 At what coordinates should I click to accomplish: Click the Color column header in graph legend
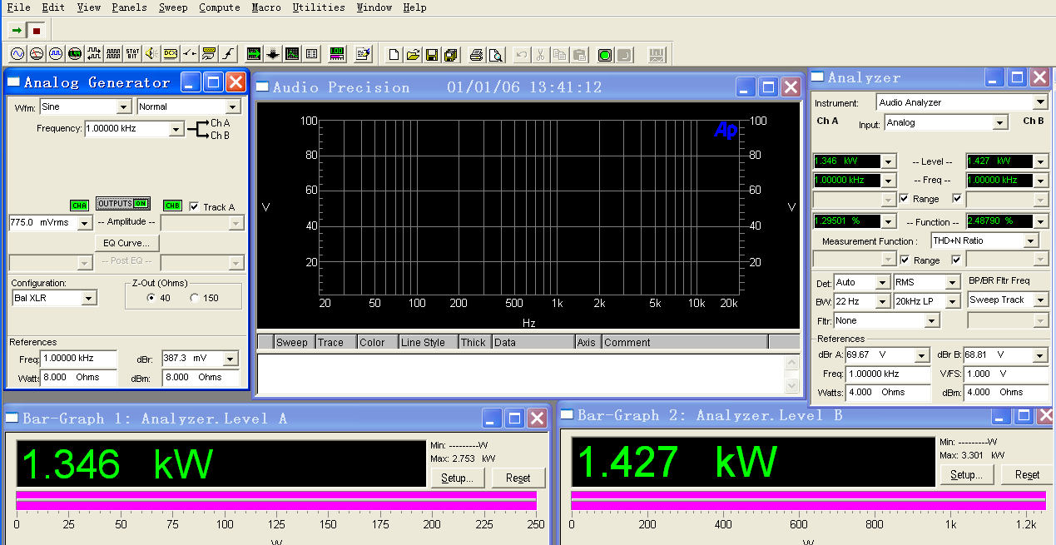(377, 342)
